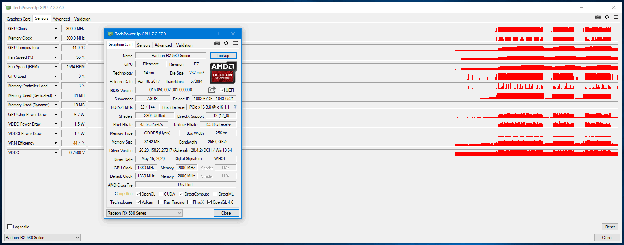Select Graphics Card tab in front window
624x245 pixels.
(x=121, y=45)
